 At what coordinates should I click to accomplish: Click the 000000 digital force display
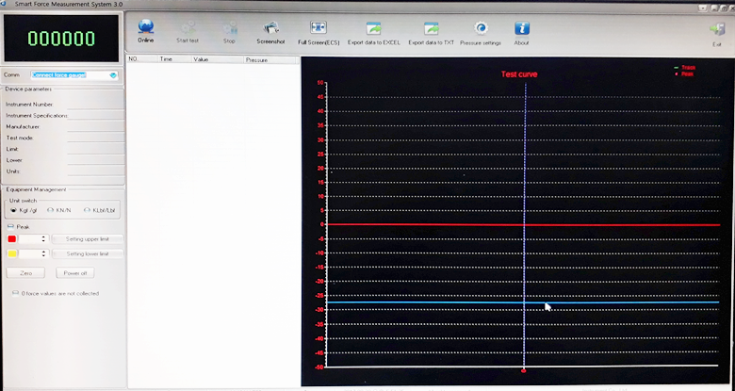click(61, 39)
